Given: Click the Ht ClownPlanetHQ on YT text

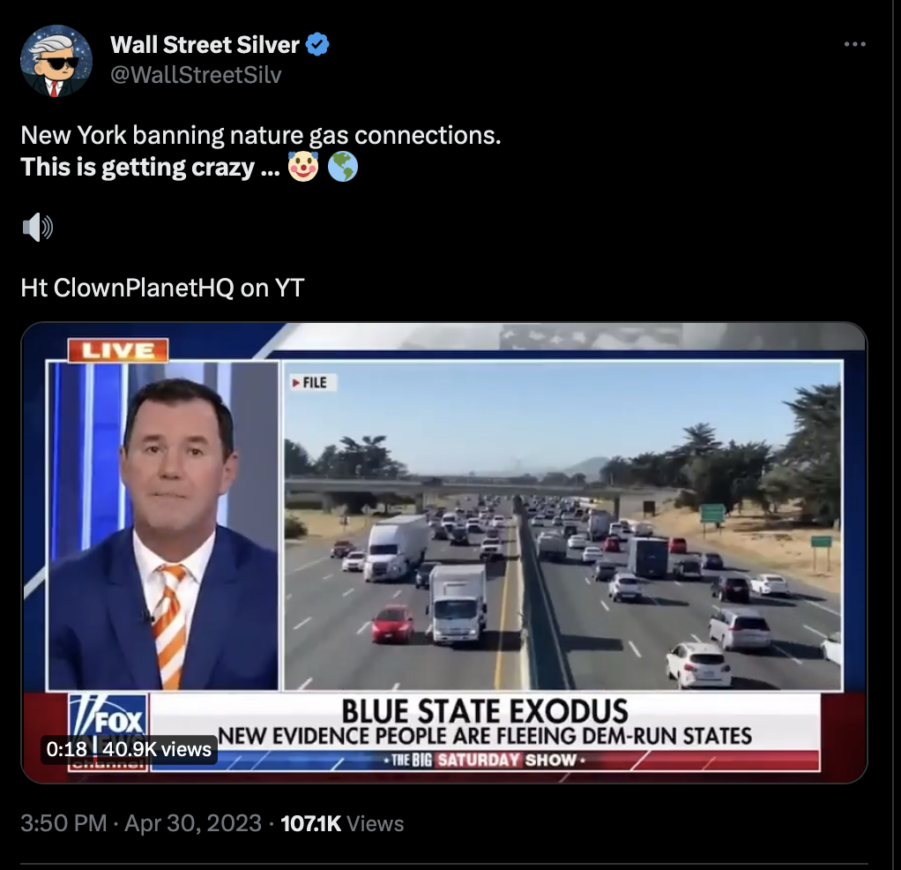Looking at the screenshot, I should 162,288.
